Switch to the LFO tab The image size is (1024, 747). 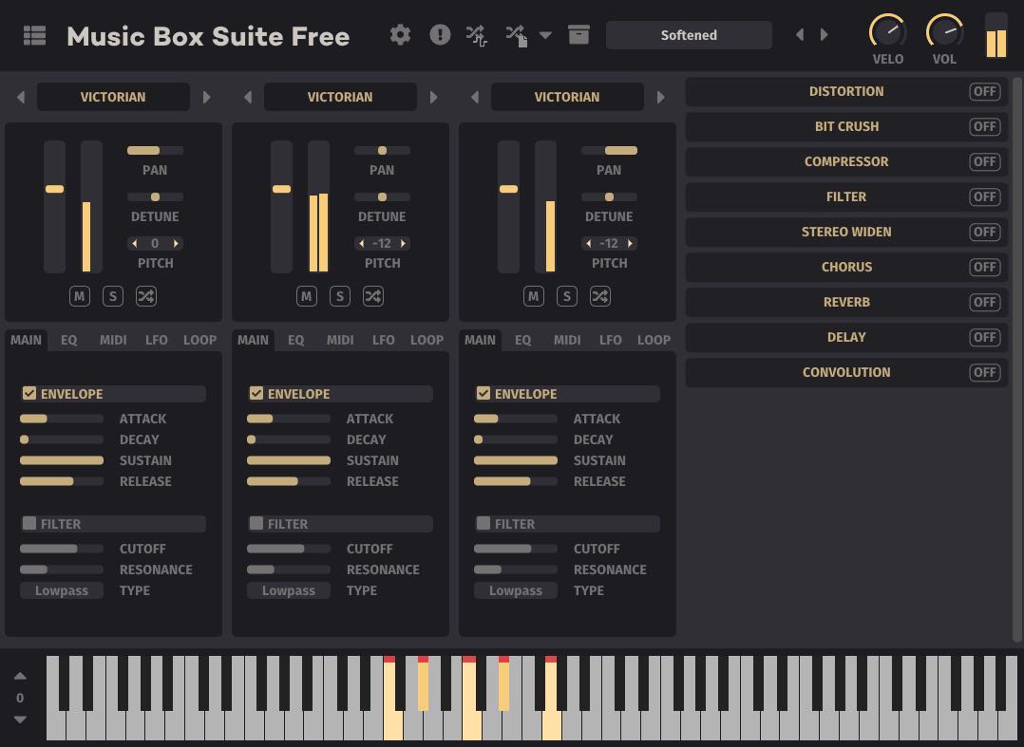pos(156,339)
